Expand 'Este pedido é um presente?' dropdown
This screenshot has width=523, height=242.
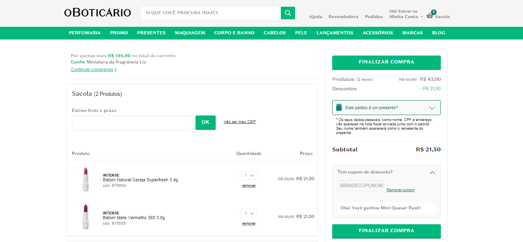[386, 108]
